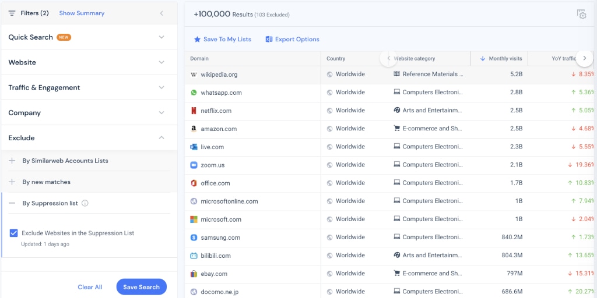Click the 797M visits value for ebay.com
Screen dimensions: 597x298
tap(513, 274)
